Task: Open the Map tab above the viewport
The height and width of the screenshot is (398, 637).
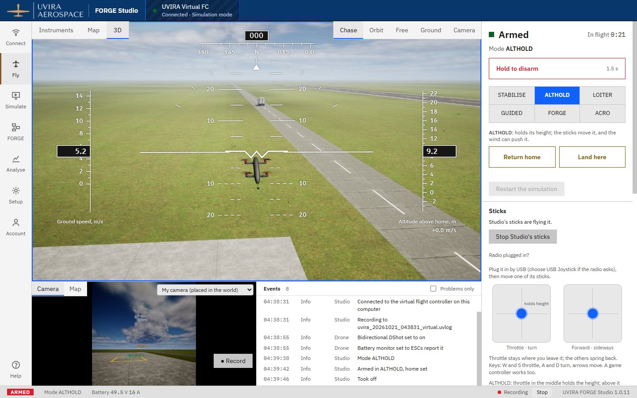Action: pos(93,30)
